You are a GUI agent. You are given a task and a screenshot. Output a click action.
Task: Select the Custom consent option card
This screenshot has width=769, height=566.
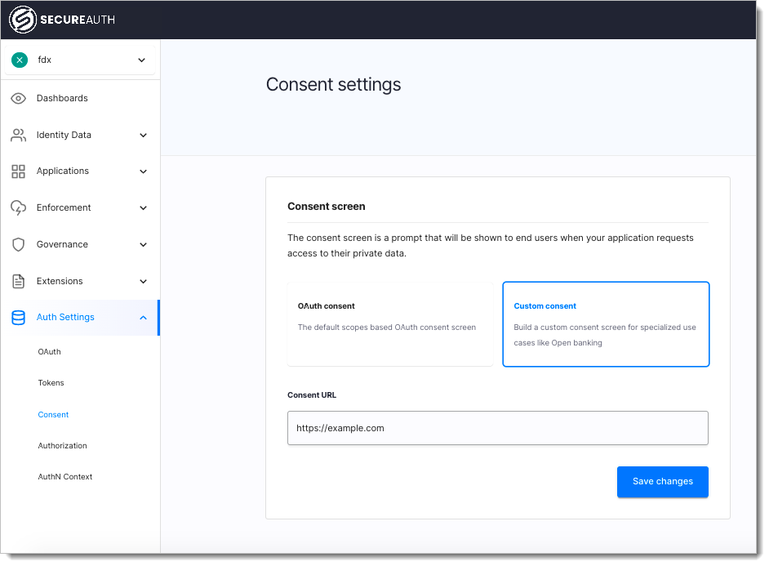click(x=606, y=324)
